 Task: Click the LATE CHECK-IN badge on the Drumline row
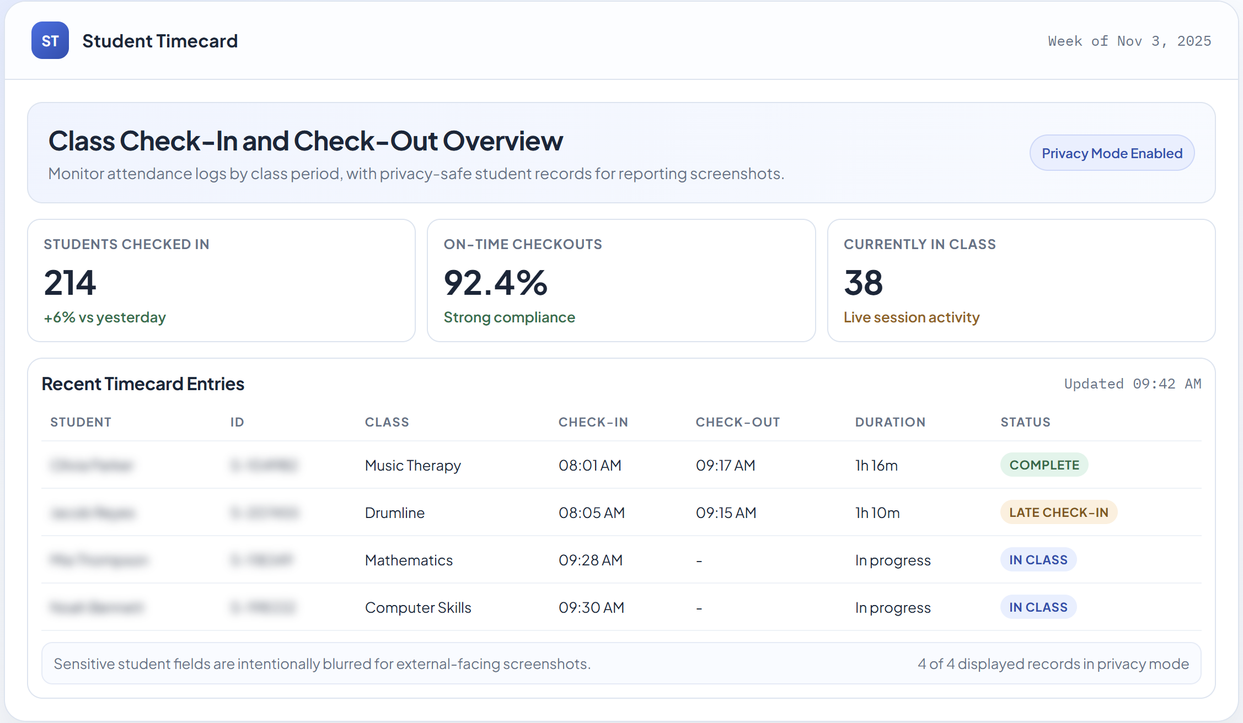point(1058,512)
